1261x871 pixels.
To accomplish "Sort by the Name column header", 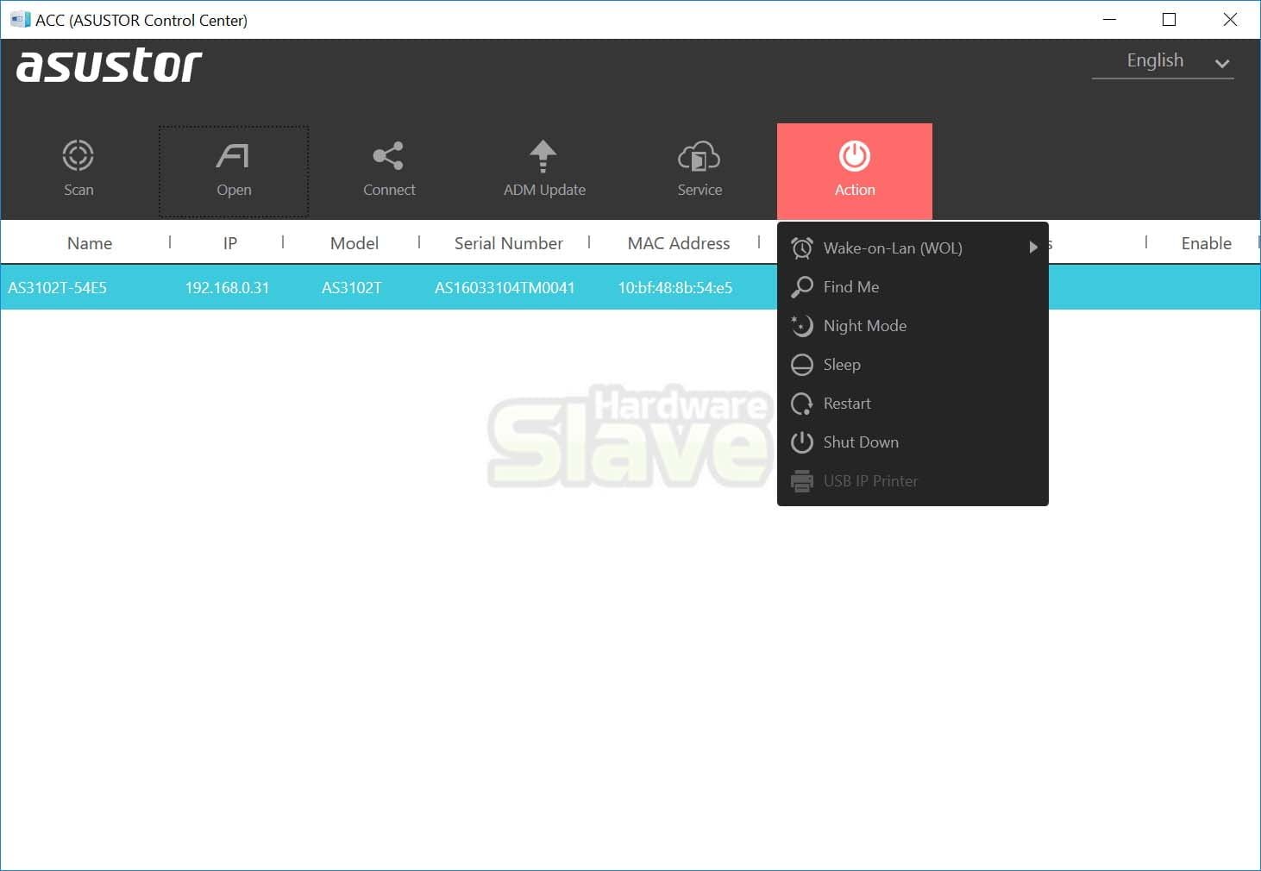I will pyautogui.click(x=90, y=243).
